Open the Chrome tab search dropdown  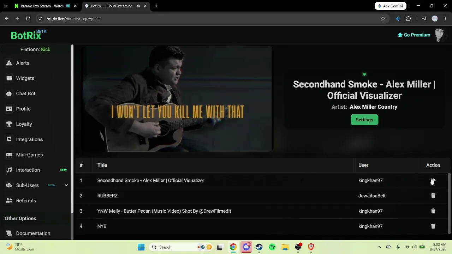pos(6,6)
